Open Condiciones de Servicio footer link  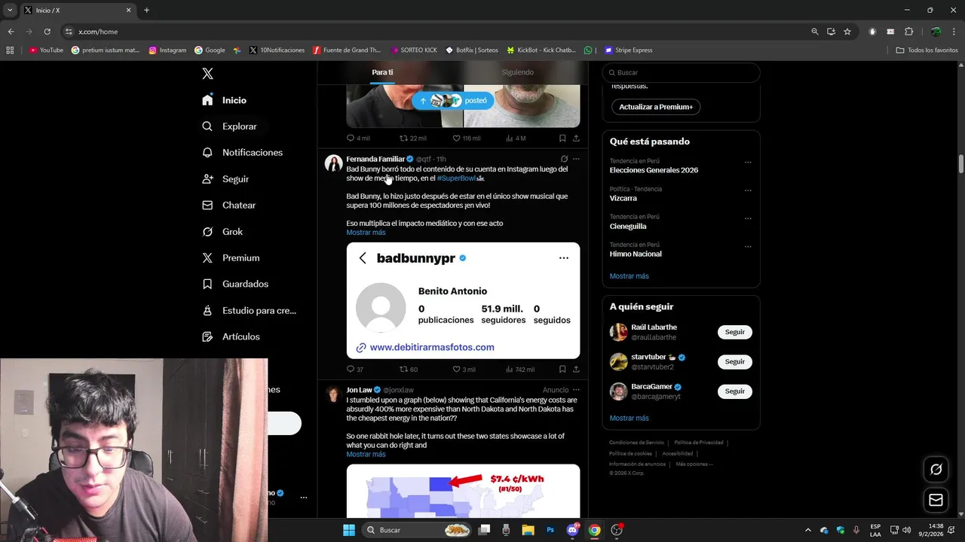(636, 443)
